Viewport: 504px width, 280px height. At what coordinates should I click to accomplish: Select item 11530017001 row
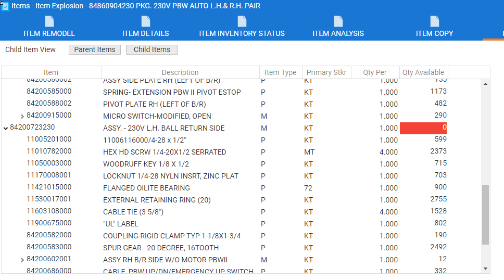(49, 199)
